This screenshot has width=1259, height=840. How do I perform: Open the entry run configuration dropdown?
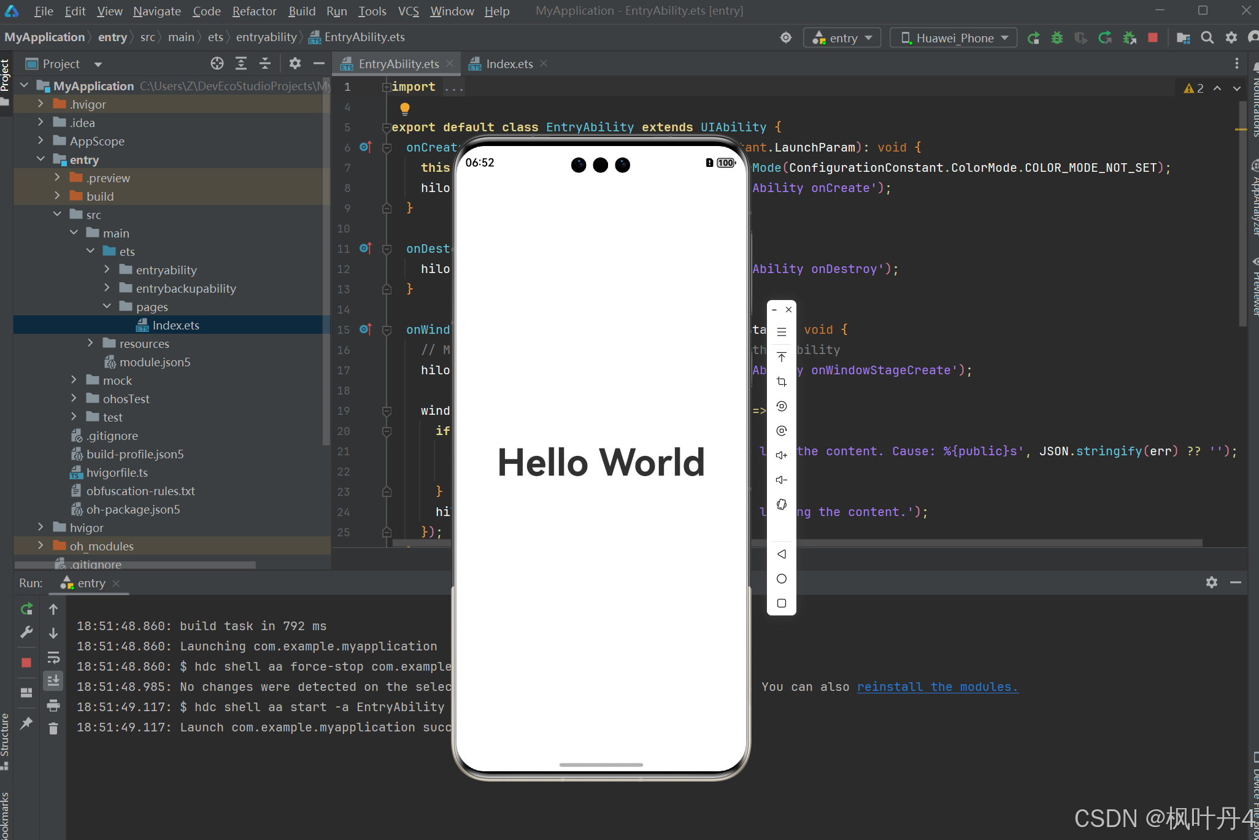pyautogui.click(x=842, y=38)
